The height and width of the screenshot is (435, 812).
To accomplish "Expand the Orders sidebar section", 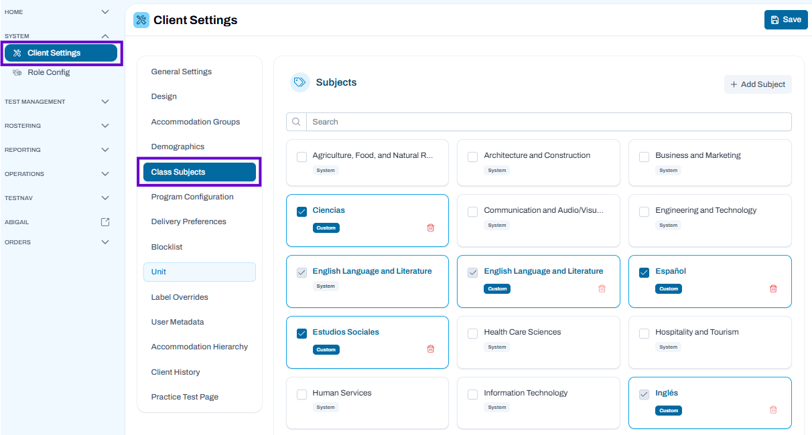I will pyautogui.click(x=105, y=242).
